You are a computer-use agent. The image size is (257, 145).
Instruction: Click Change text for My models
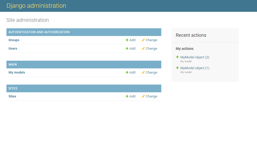click(x=151, y=72)
